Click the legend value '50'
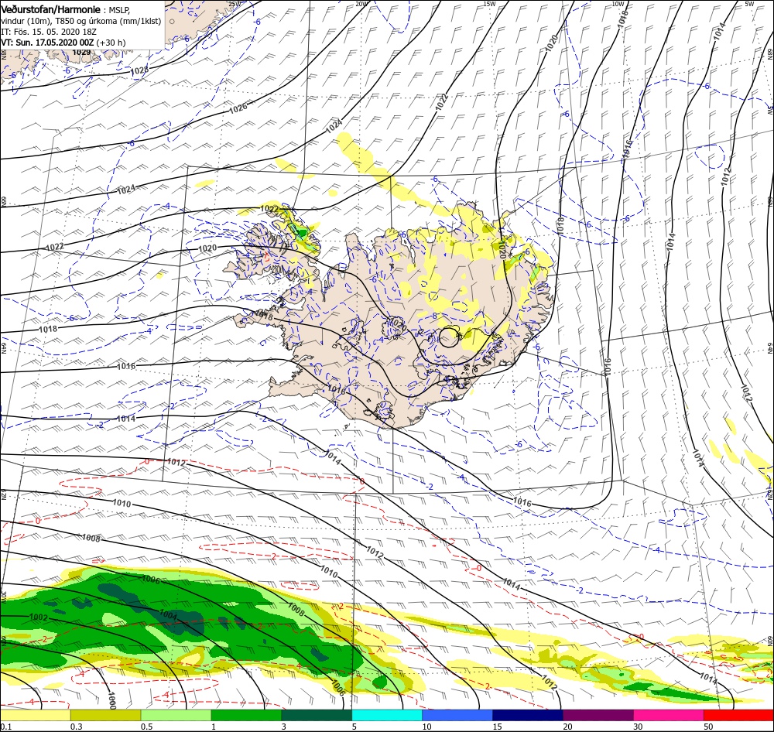The height and width of the screenshot is (732, 774). pos(708,727)
